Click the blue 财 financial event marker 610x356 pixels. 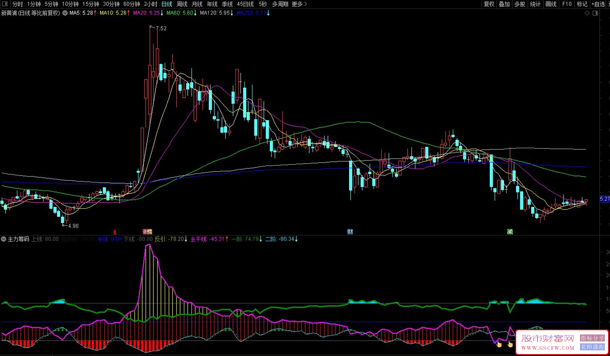[x=350, y=232]
